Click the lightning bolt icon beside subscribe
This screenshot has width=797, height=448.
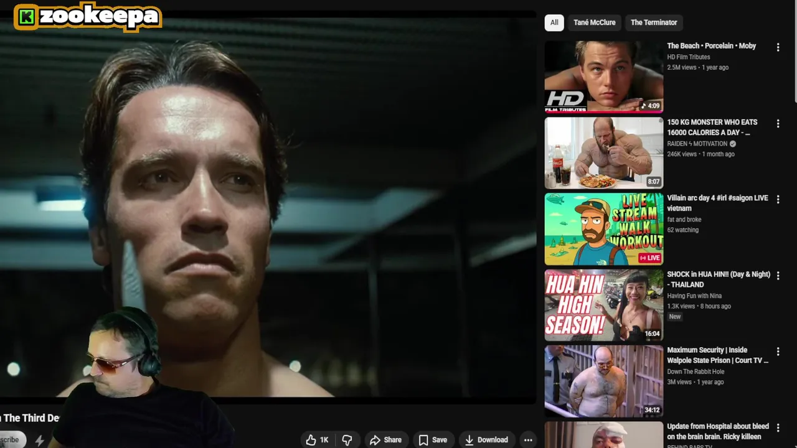[39, 441]
